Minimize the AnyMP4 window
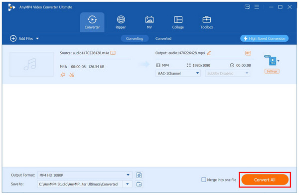Viewport: 299px width, 195px height. click(x=271, y=7)
